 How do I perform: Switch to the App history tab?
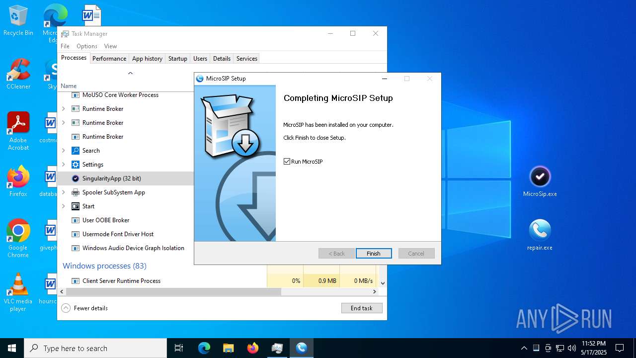(147, 59)
